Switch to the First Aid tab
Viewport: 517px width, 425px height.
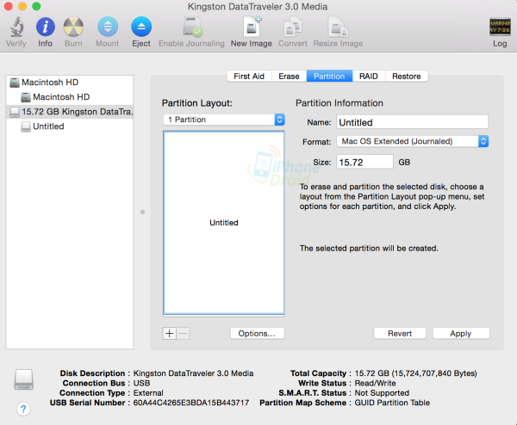[249, 76]
